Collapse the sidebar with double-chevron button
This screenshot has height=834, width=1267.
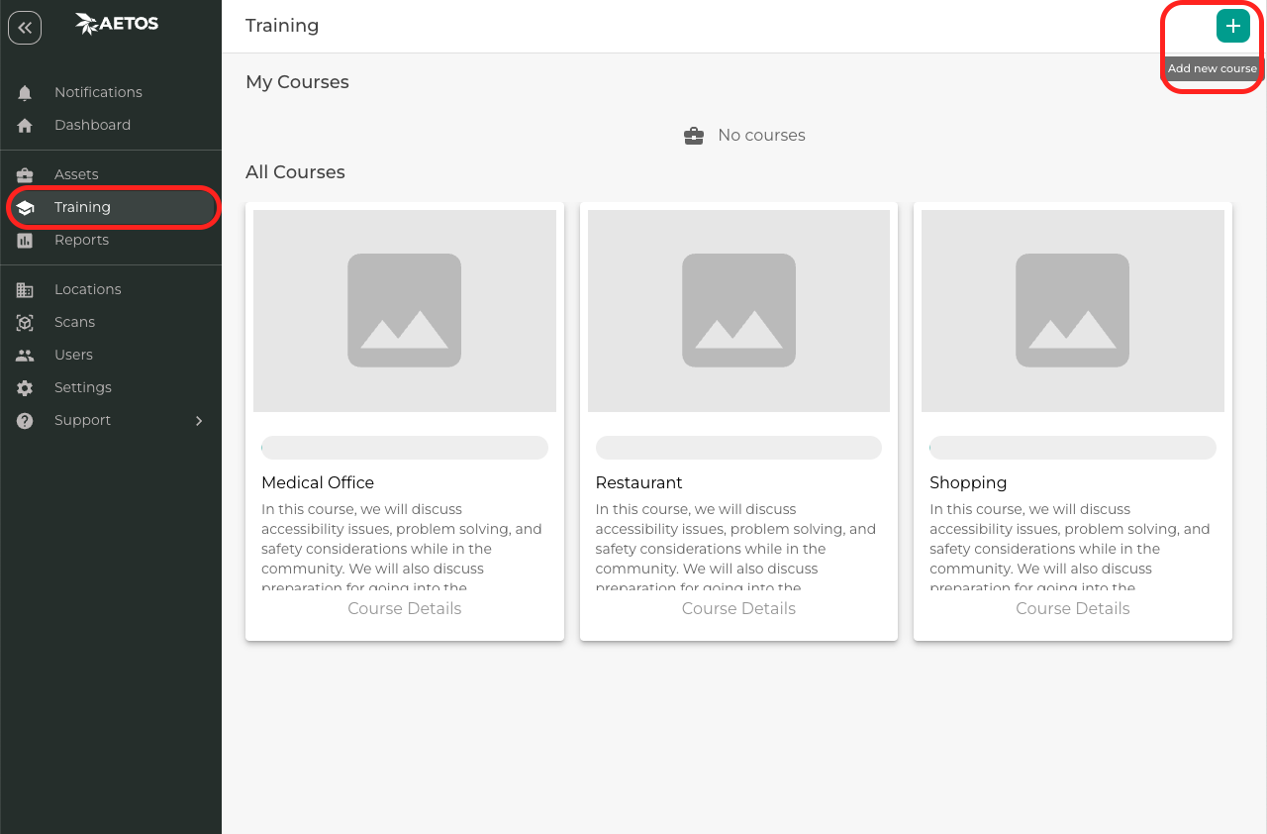coord(25,28)
